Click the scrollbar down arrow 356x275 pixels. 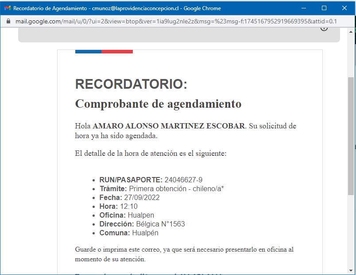(351, 271)
